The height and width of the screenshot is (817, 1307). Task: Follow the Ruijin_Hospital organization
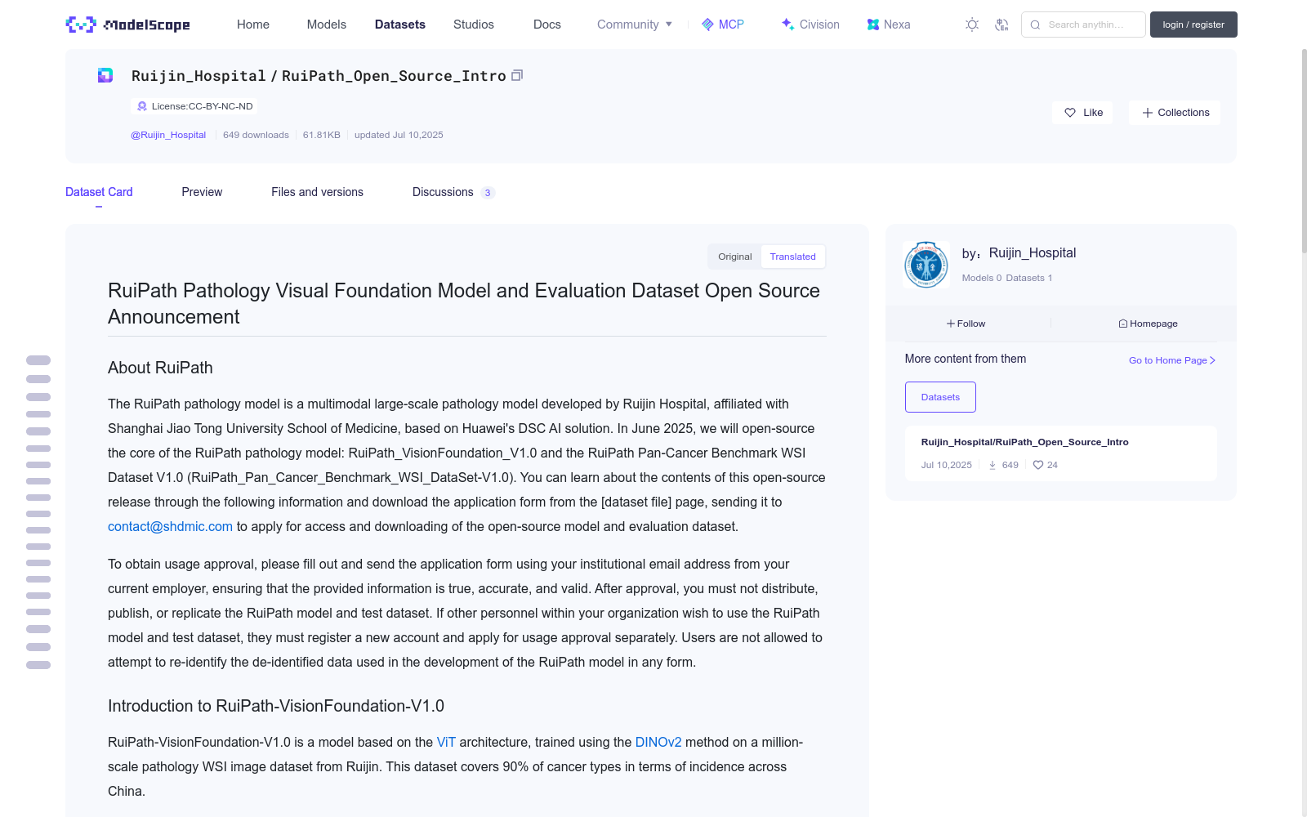point(966,324)
